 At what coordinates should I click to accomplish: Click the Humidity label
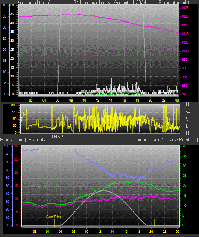click(37, 140)
